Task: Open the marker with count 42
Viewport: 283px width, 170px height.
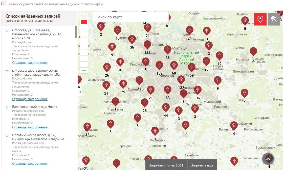Action: point(87,127)
